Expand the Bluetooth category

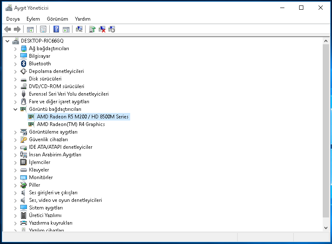(15, 64)
